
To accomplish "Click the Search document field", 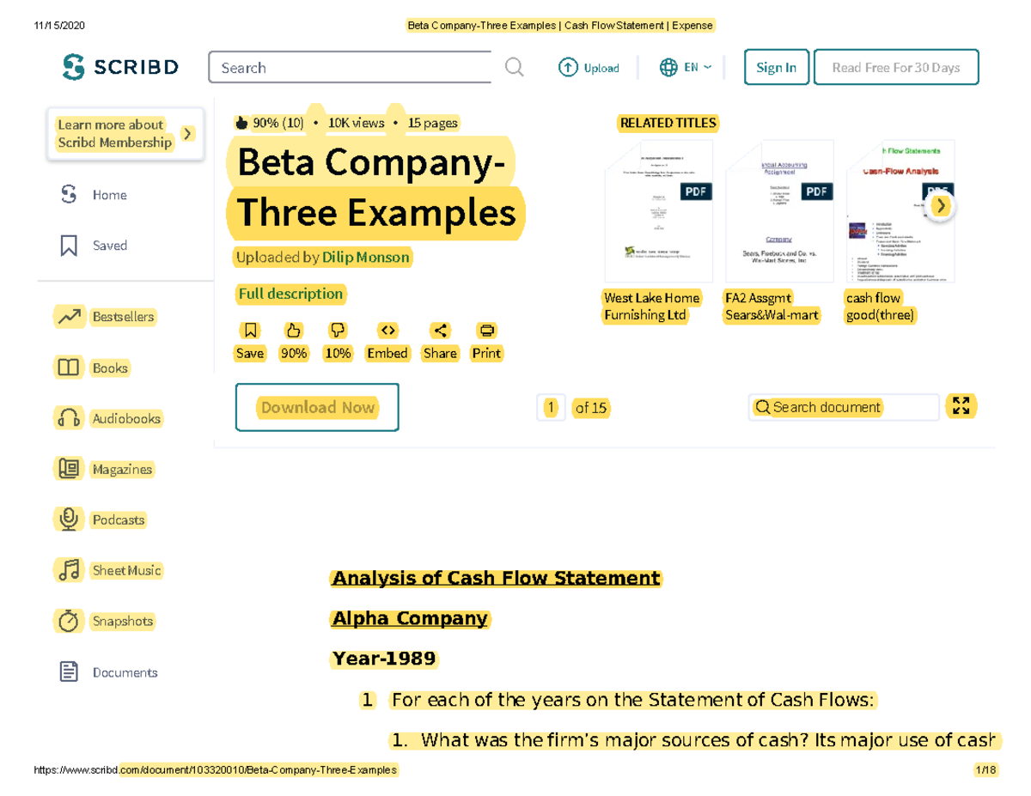I will point(844,407).
